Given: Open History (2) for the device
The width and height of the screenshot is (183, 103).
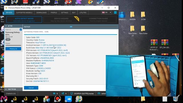Looking at the screenshot, I should (13, 49).
